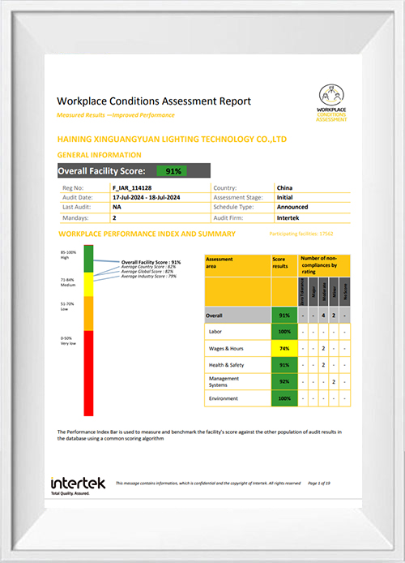The width and height of the screenshot is (405, 563).
Task: Click the 'Audit Date:' field label
Action: pos(78,197)
